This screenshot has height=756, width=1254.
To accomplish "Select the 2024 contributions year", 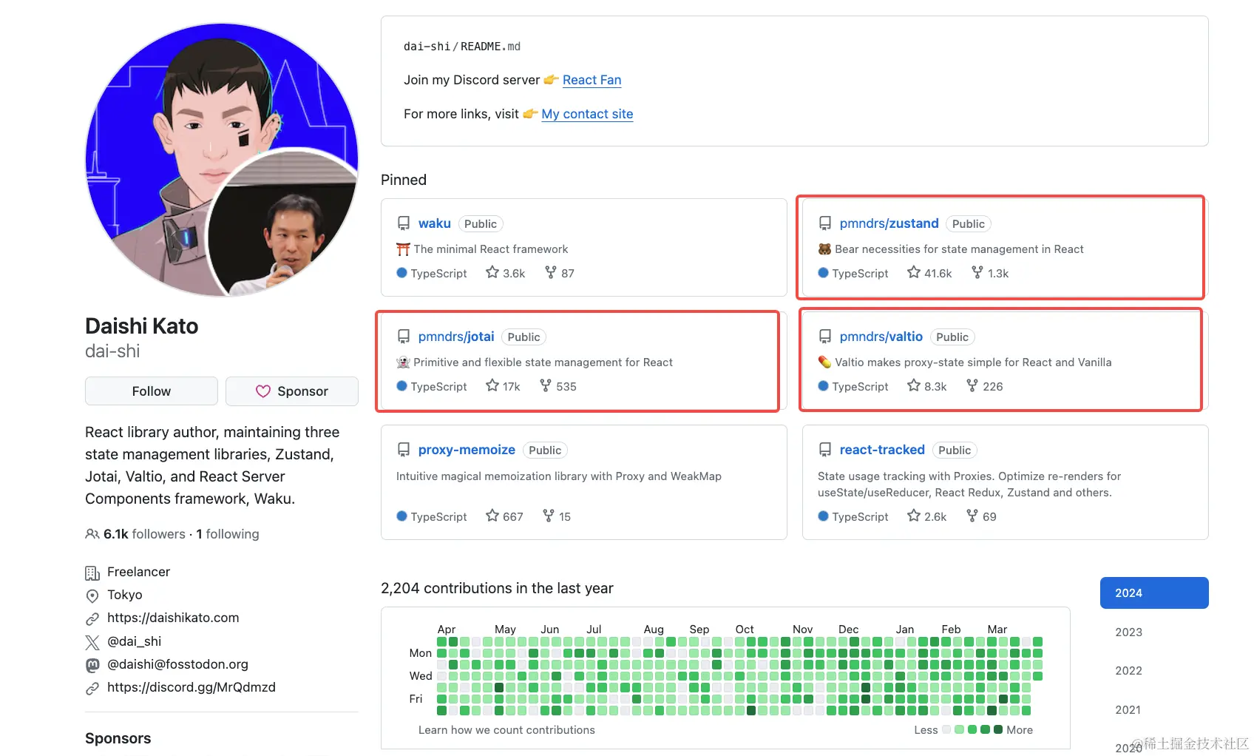I will click(x=1154, y=593).
